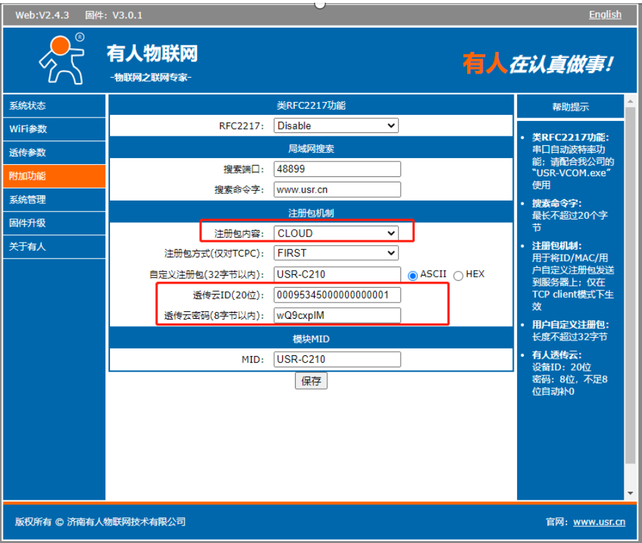Screen dimensions: 642x543
Task: Switch language via the English link
Action: tap(605, 15)
